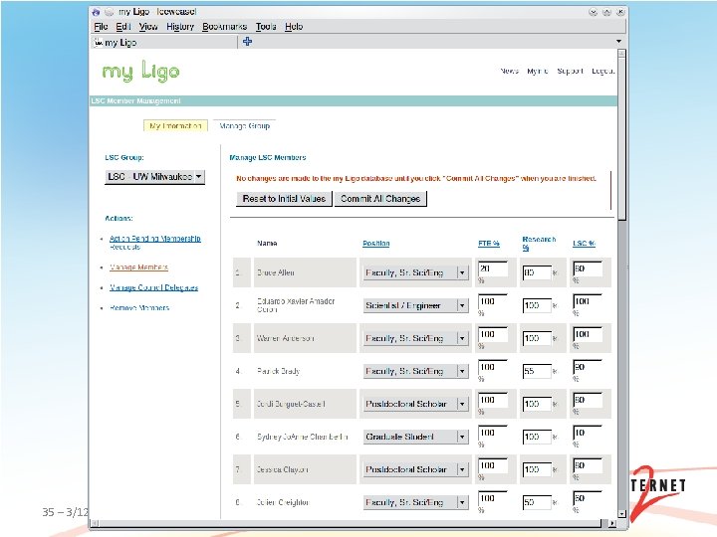Click Sydney JoAnne Chamberlin's LSC % field
The height and width of the screenshot is (537, 717).
[588, 433]
